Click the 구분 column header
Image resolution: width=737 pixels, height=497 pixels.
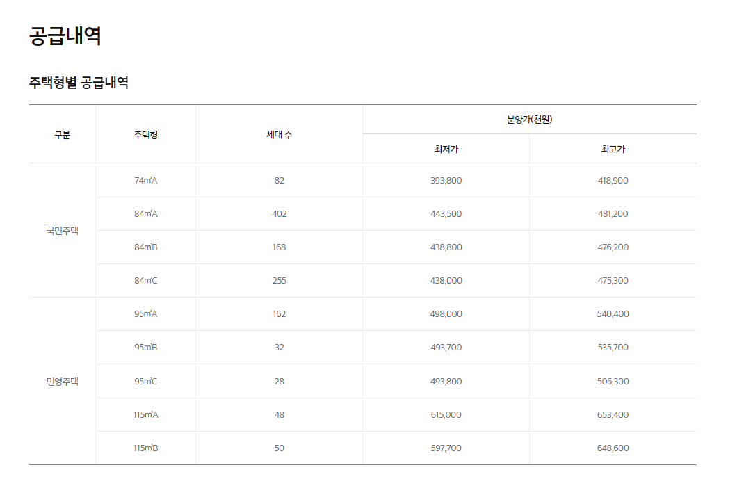click(x=61, y=135)
